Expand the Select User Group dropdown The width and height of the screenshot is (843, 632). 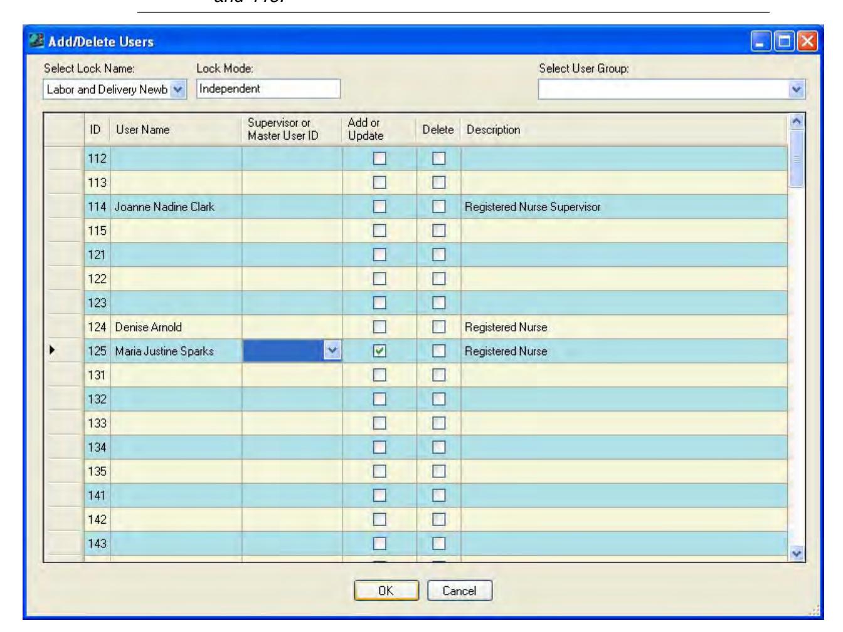click(x=797, y=90)
